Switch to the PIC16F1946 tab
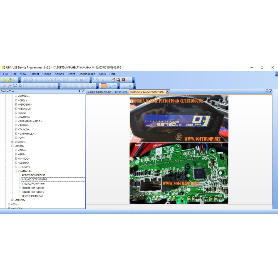 120,92
